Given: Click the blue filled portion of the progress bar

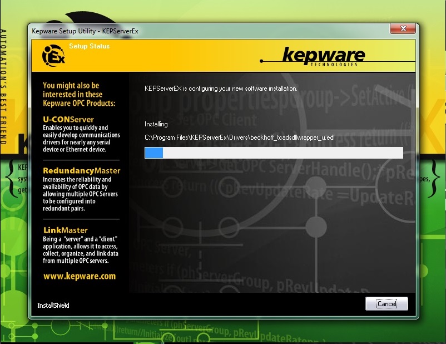Looking at the screenshot, I should pos(153,153).
